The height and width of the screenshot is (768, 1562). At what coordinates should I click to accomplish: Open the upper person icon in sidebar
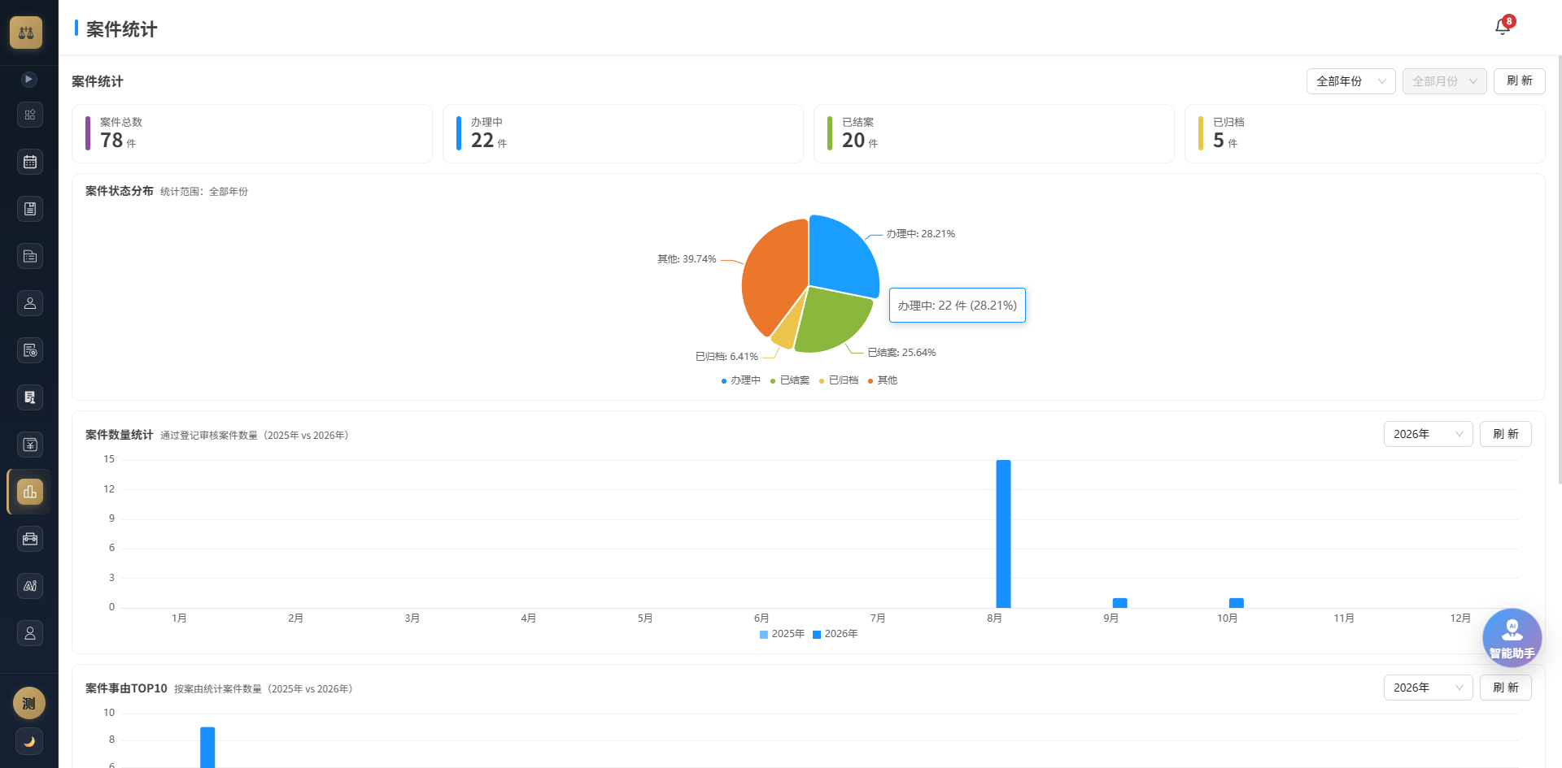30,303
